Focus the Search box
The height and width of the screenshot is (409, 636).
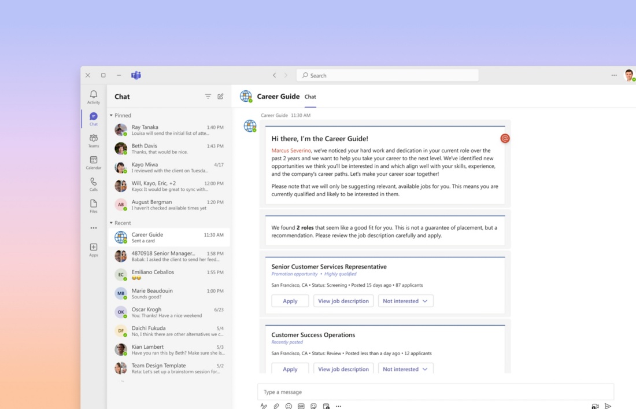pyautogui.click(x=387, y=75)
